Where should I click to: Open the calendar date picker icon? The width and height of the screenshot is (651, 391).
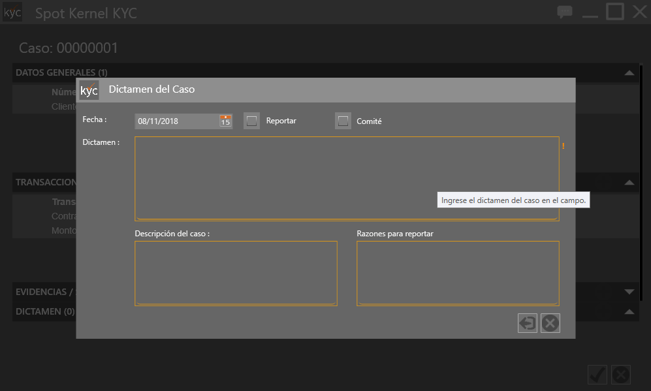coord(225,121)
